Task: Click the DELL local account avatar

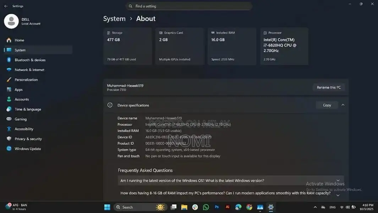Action: [x=11, y=22]
